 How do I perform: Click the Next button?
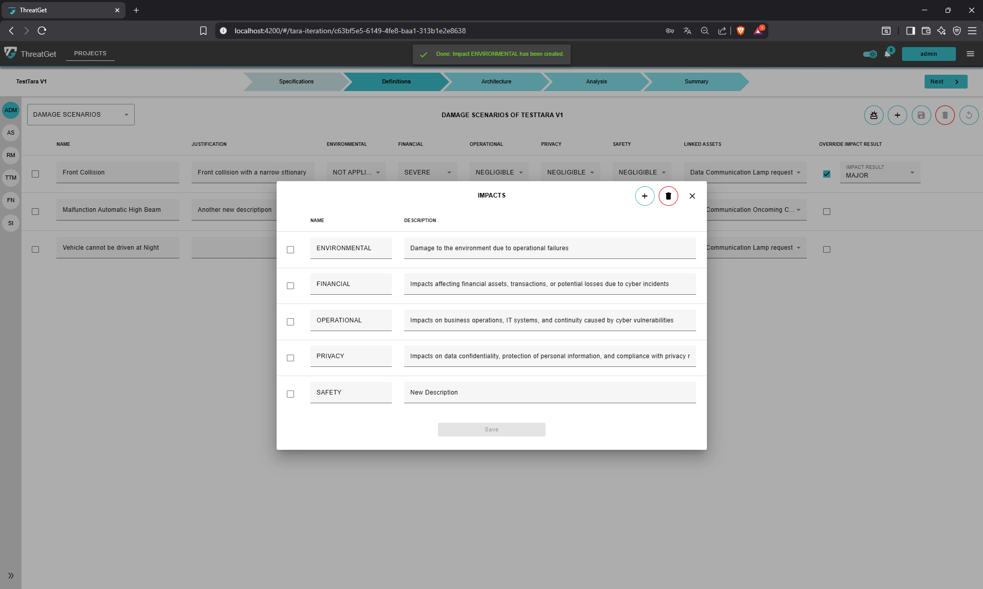click(x=945, y=82)
